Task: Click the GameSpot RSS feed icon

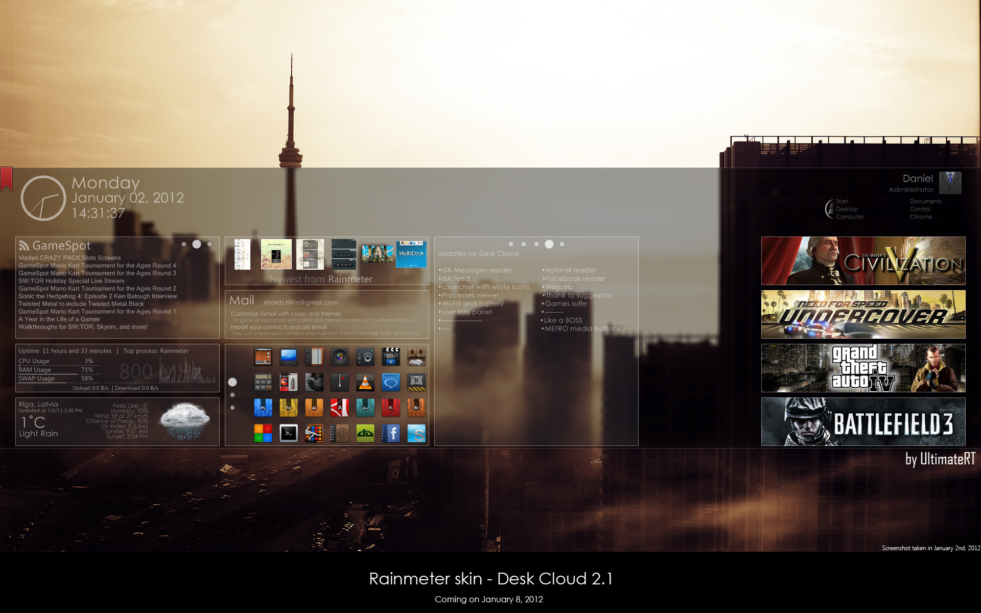Action: click(24, 246)
